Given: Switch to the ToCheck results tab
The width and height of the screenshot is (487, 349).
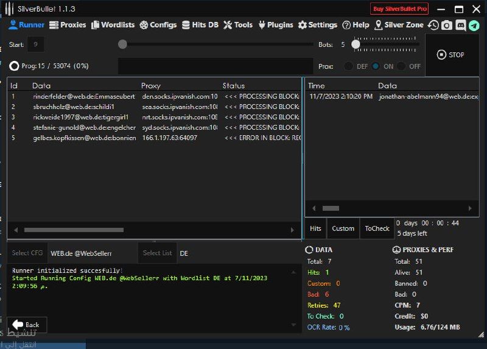Looking at the screenshot, I should point(377,228).
